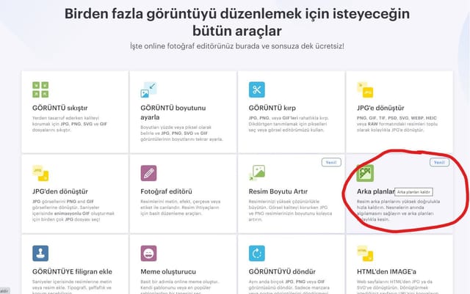Open the green Arka planları kaldır icon
The height and width of the screenshot is (294, 470).
click(x=365, y=173)
